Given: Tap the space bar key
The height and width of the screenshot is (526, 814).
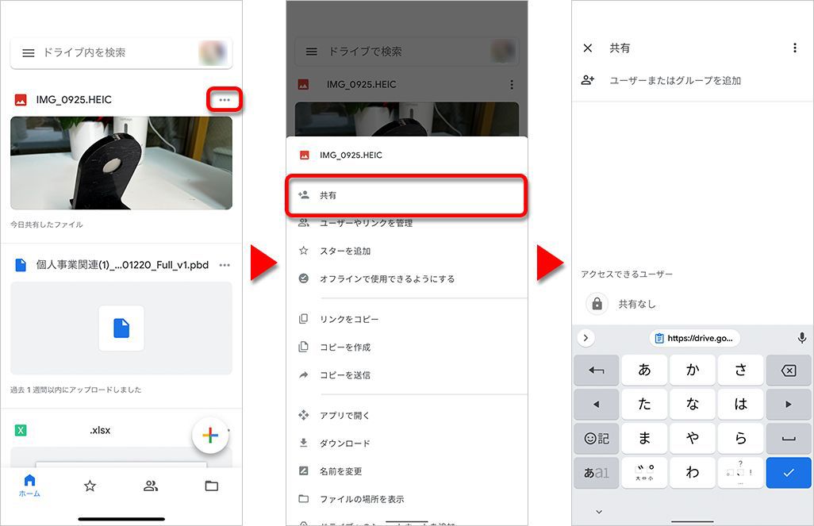Looking at the screenshot, I should click(x=789, y=438).
